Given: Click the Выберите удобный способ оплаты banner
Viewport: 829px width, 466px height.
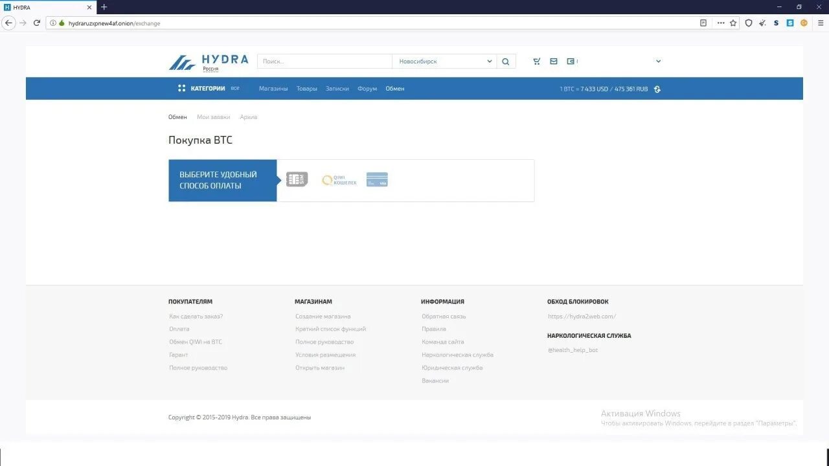Looking at the screenshot, I should (x=223, y=181).
